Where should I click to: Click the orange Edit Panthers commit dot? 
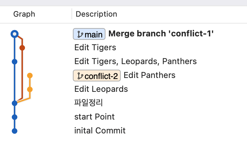(x=30, y=76)
